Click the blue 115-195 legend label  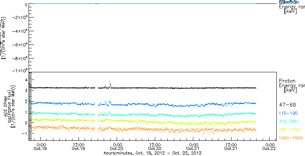(x=288, y=113)
